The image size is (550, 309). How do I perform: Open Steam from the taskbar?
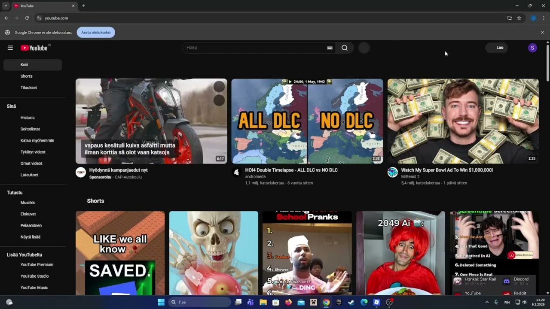(x=351, y=302)
